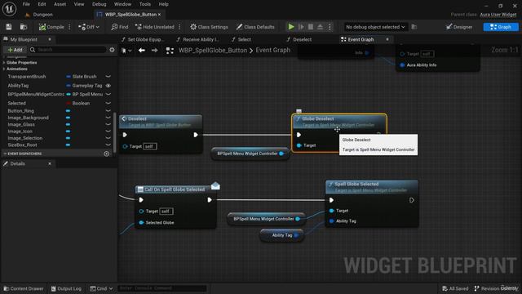Click Add in My Blueprint panel
522x294 pixels.
(15, 50)
